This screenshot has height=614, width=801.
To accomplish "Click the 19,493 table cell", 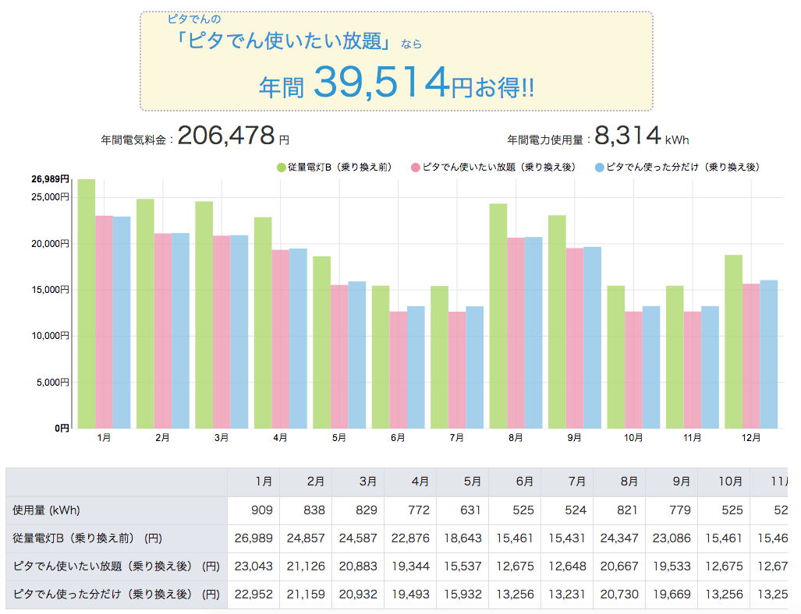I will (x=410, y=595).
